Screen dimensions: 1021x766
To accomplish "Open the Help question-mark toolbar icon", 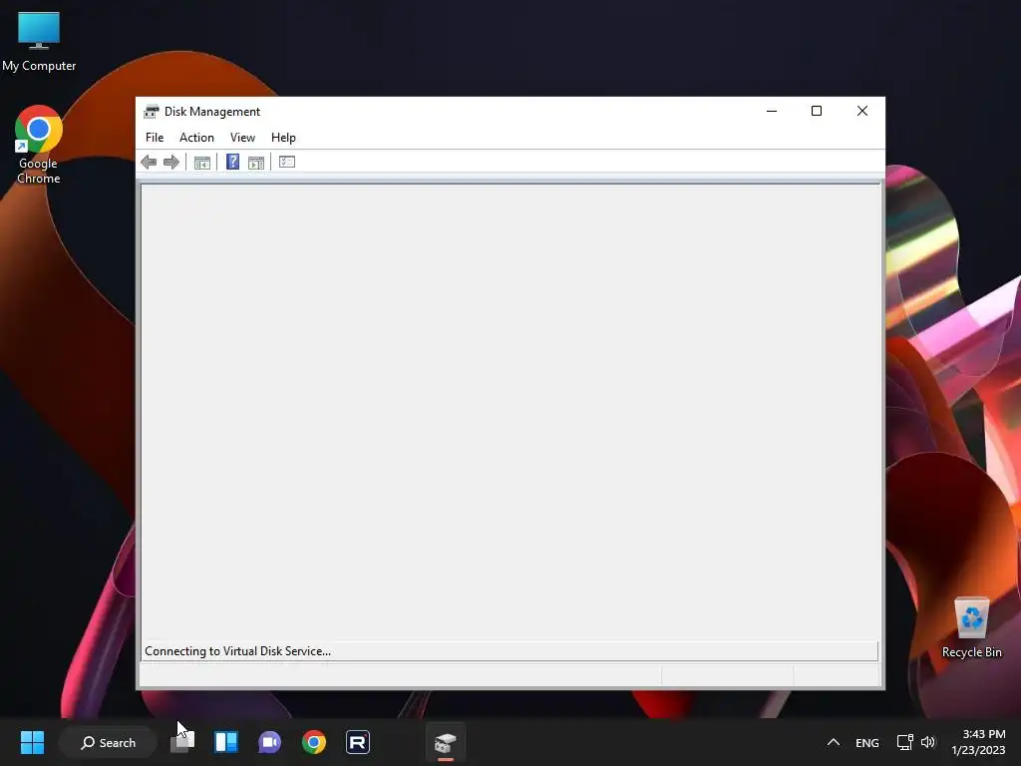I will [232, 162].
